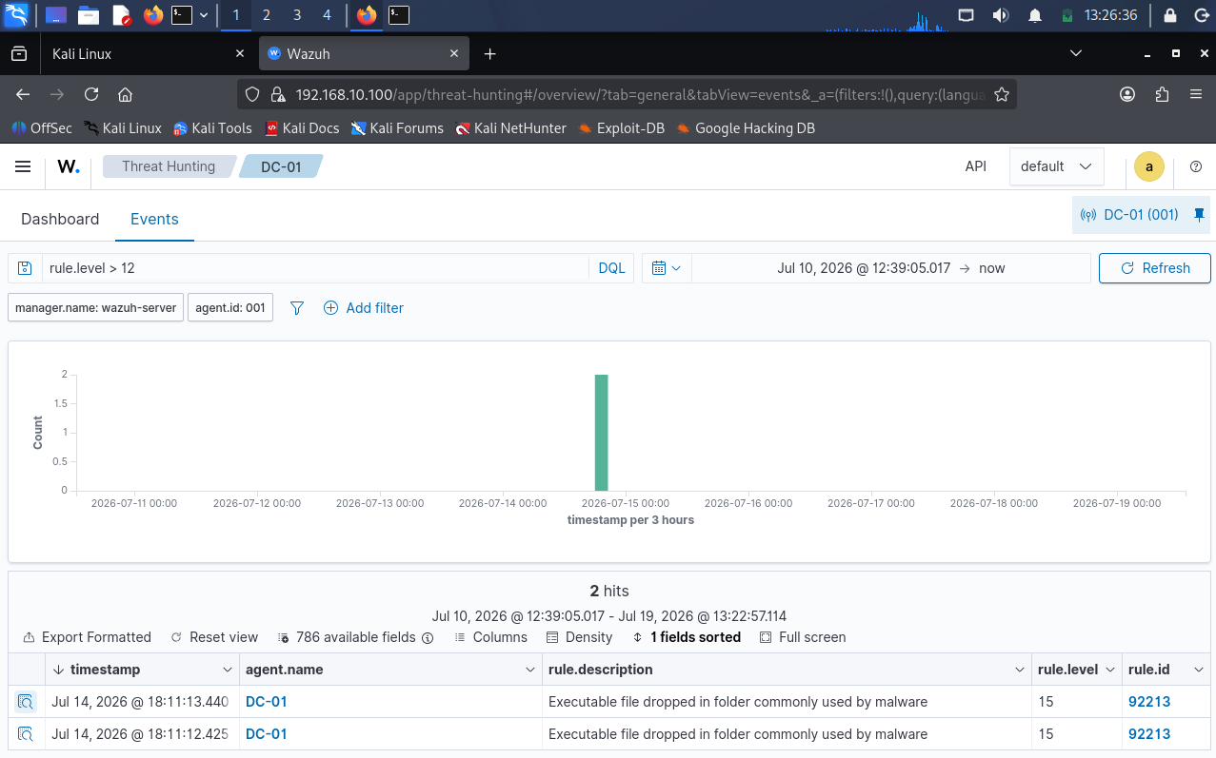This screenshot has width=1216, height=758.
Task: Open the notifications bell in the panel
Action: (1035, 15)
